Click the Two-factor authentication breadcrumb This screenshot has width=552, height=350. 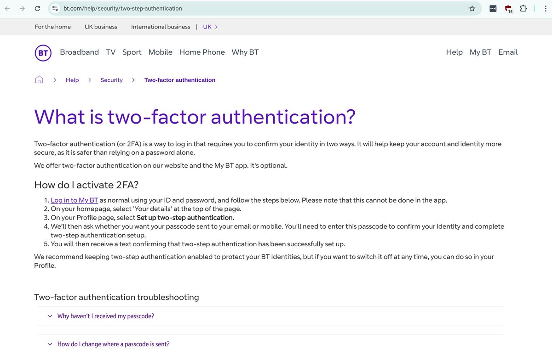tap(180, 80)
